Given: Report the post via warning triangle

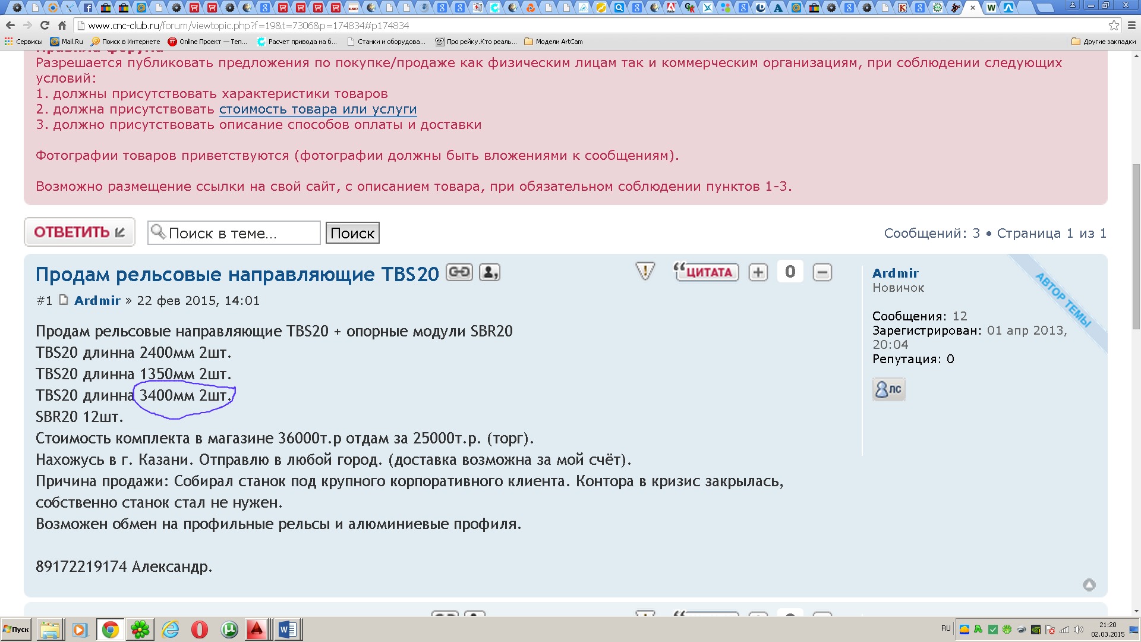Looking at the screenshot, I should [645, 271].
